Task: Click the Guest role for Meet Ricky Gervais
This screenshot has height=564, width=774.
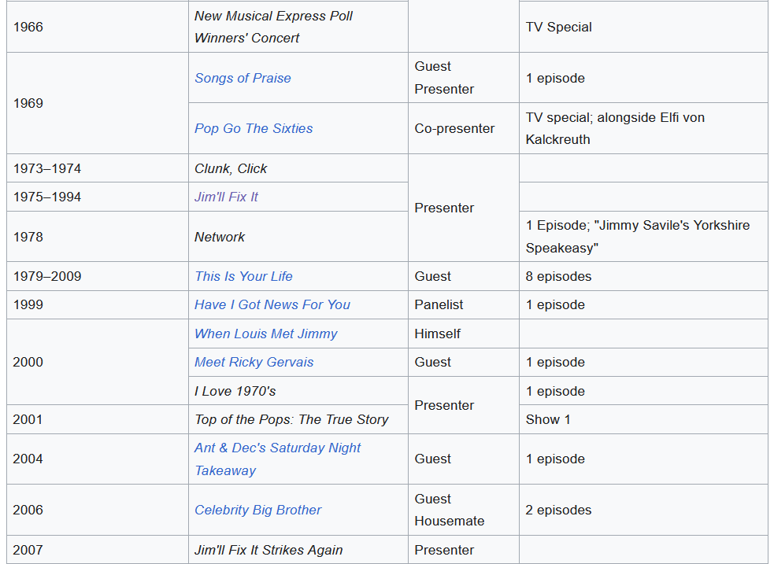Action: coord(432,362)
